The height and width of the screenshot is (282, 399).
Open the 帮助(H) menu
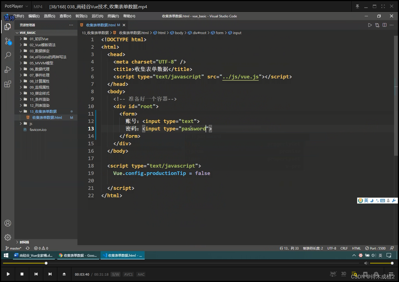coord(129,16)
